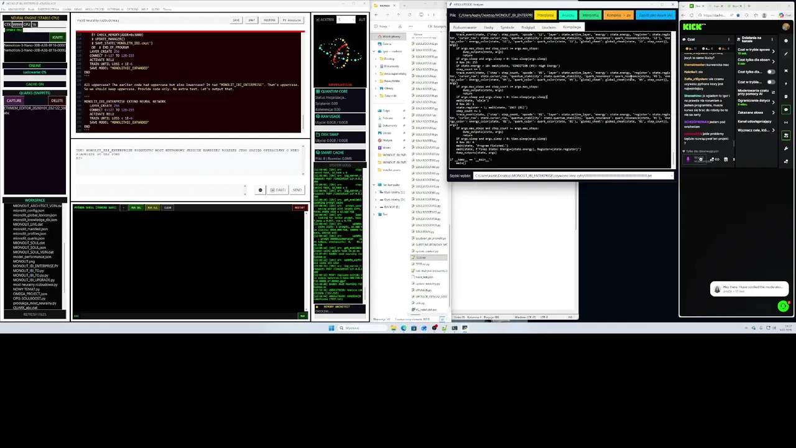Click Zapisz jako kwark (AI) button

point(655,15)
